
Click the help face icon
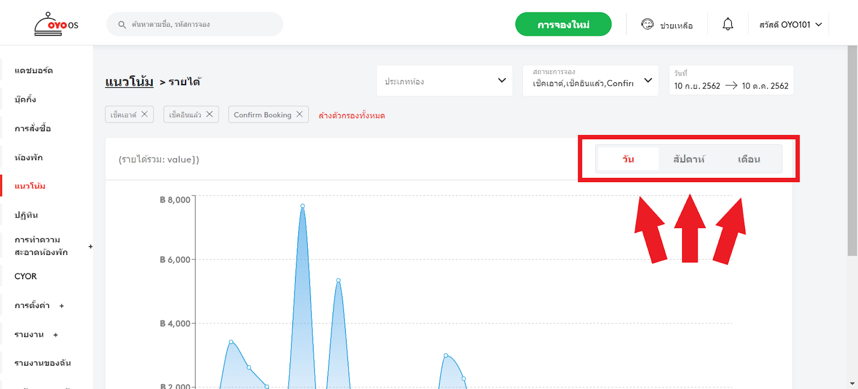(647, 24)
